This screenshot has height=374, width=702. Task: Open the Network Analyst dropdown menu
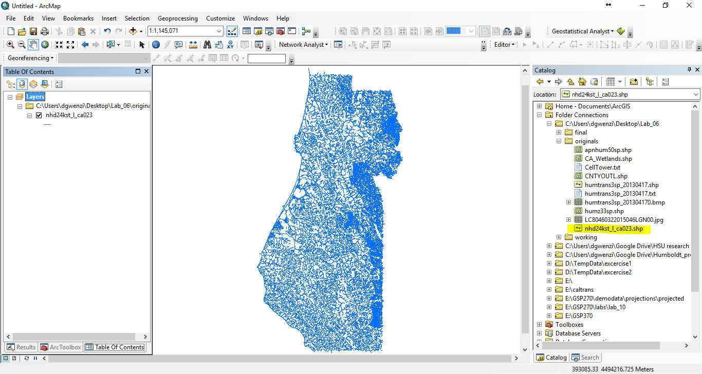click(x=304, y=45)
